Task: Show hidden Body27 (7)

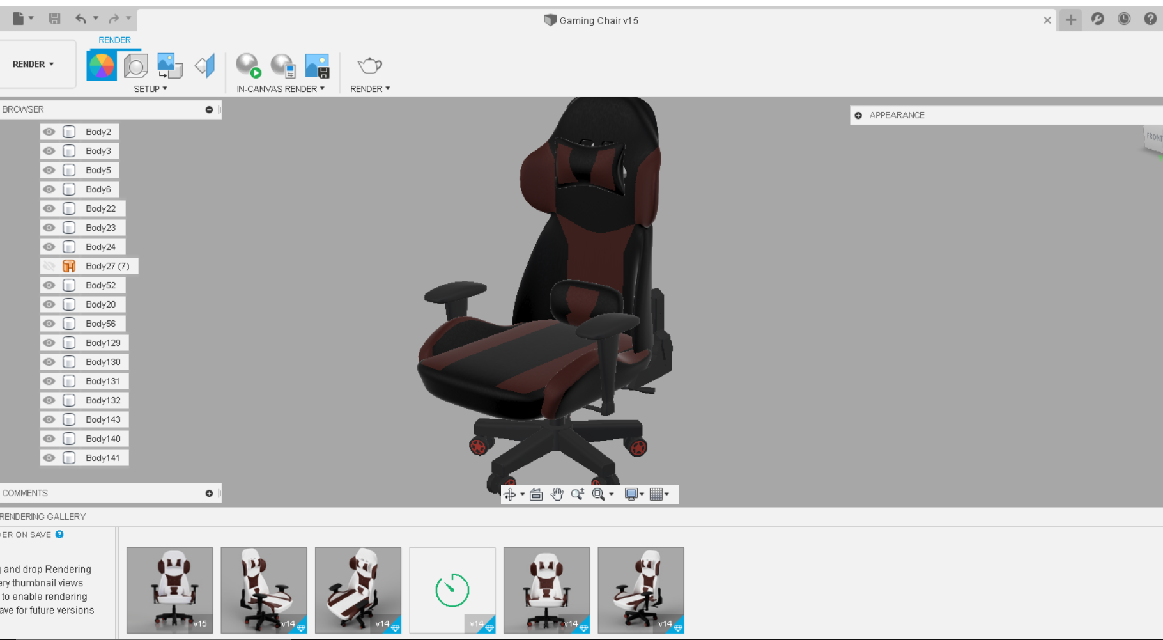Action: click(49, 266)
